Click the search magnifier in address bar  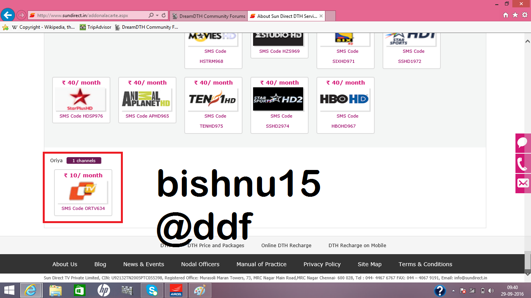[151, 16]
